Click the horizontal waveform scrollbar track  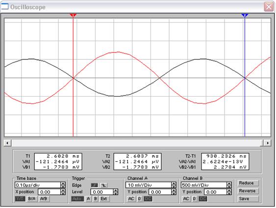137,143
